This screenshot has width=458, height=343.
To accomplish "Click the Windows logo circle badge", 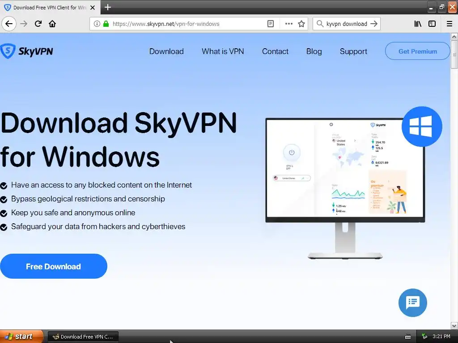I will pos(422,126).
